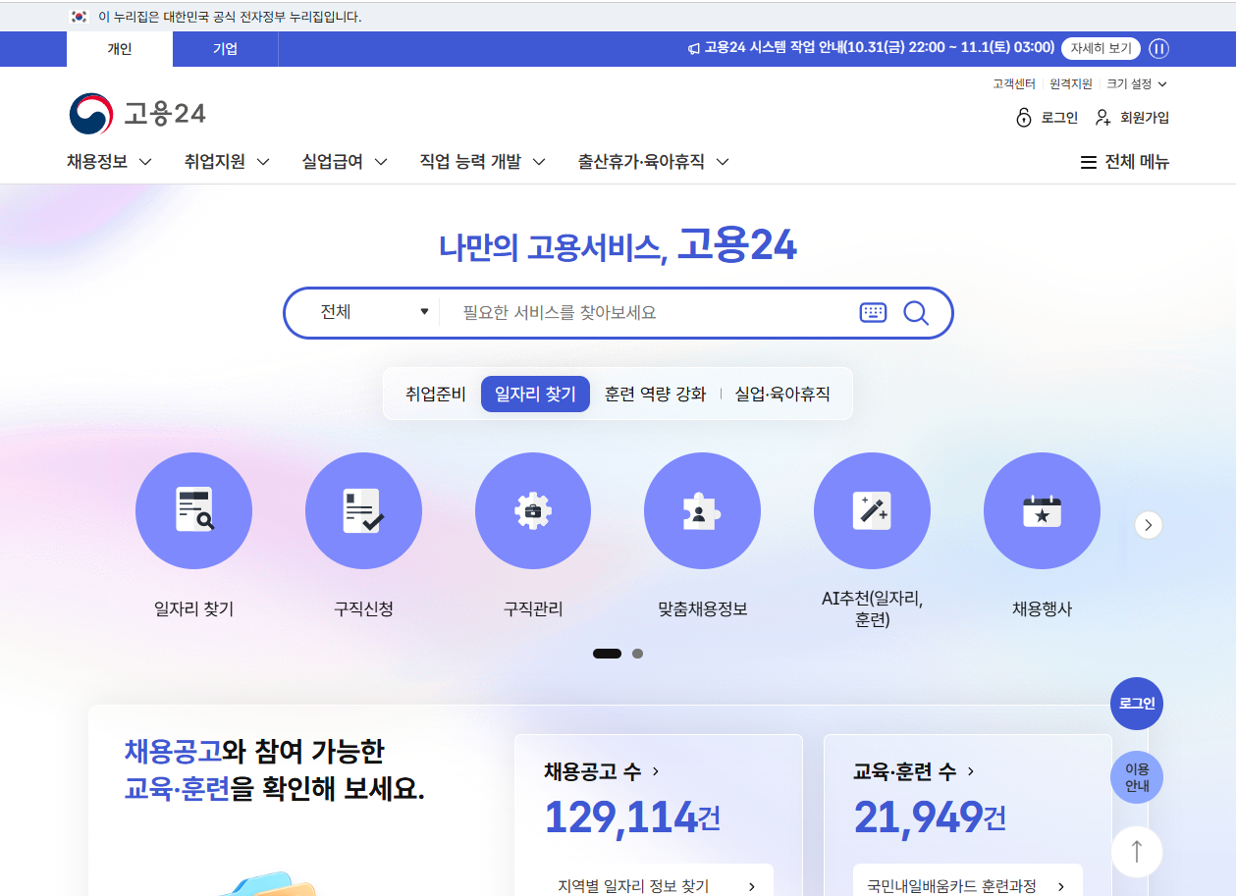Expand the 채용정보 menu
1236x896 pixels.
coord(109,162)
